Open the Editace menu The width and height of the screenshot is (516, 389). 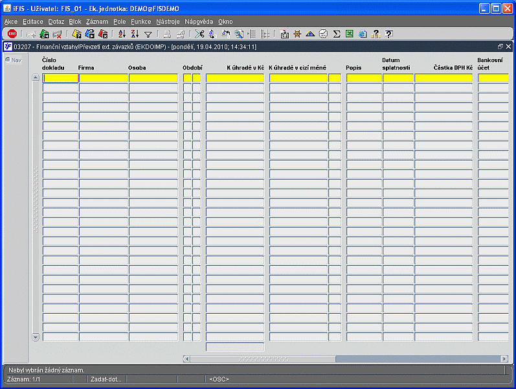33,22
